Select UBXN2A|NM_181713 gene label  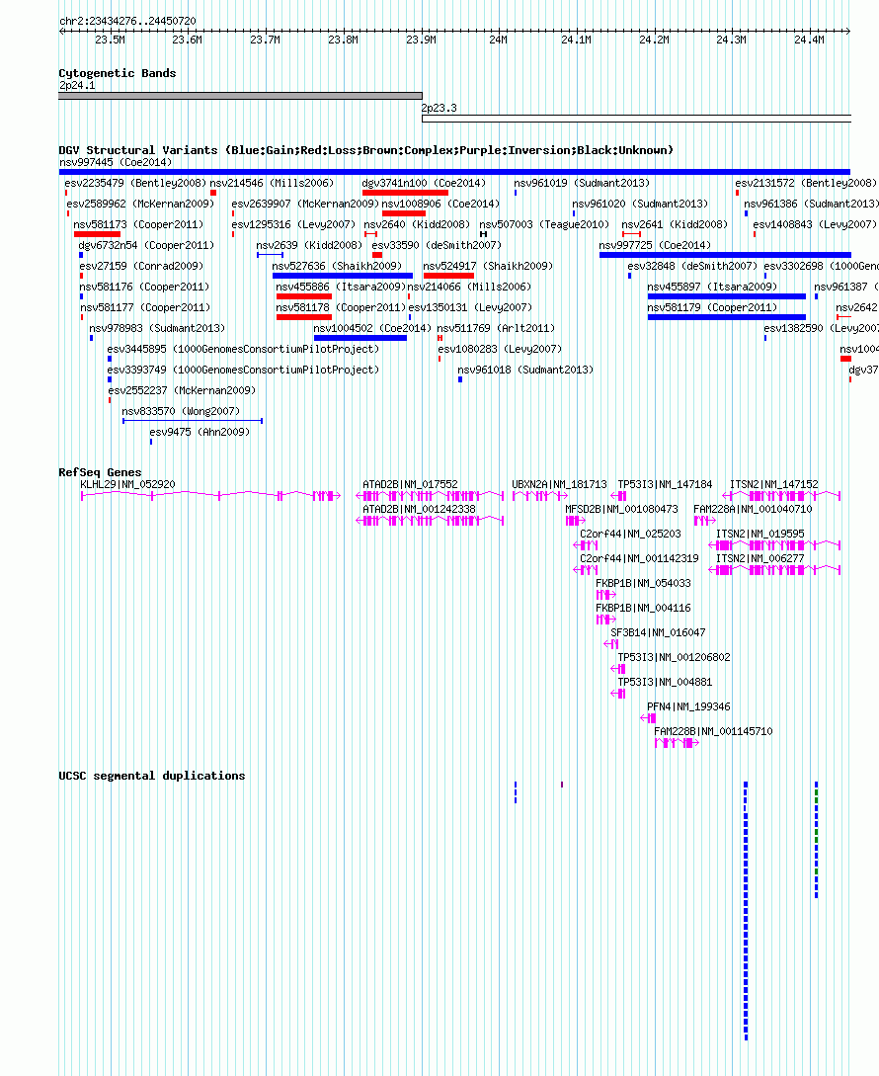tap(559, 484)
